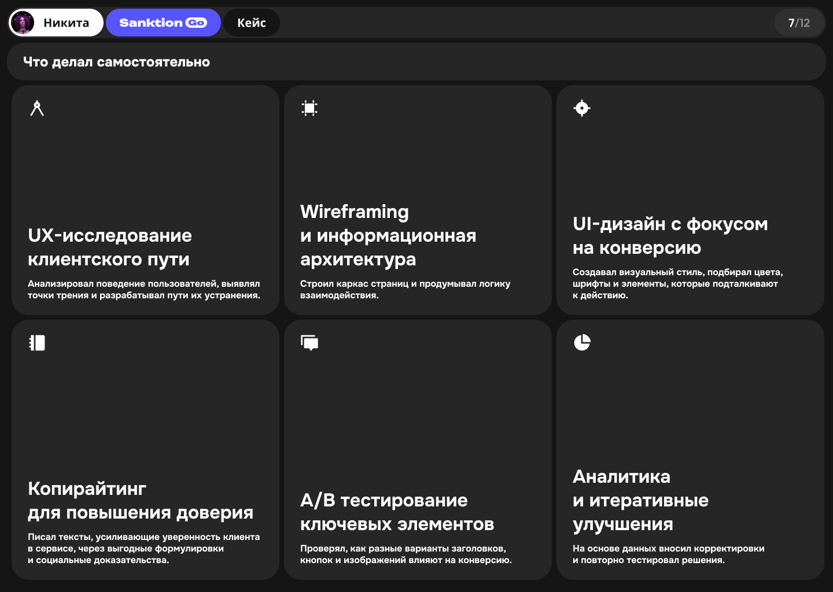Viewport: 833px width, 592px height.
Task: Click Никита's avatar photo
Action: (x=23, y=22)
